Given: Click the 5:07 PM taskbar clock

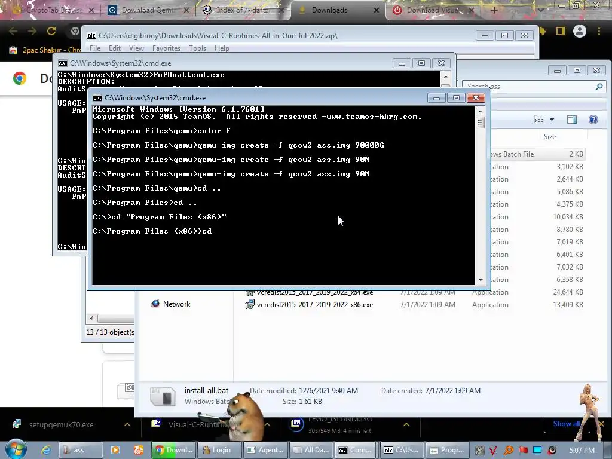Looking at the screenshot, I should 582,451.
